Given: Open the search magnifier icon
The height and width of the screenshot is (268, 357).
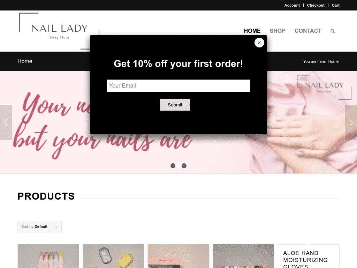Looking at the screenshot, I should (332, 31).
